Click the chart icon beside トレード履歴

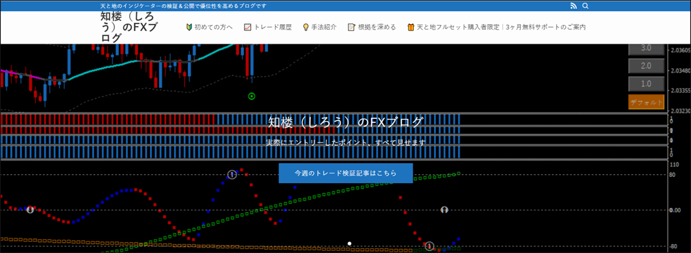[x=247, y=27]
